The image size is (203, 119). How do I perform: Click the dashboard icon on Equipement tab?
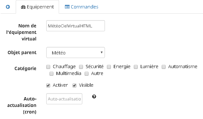tap(23, 7)
